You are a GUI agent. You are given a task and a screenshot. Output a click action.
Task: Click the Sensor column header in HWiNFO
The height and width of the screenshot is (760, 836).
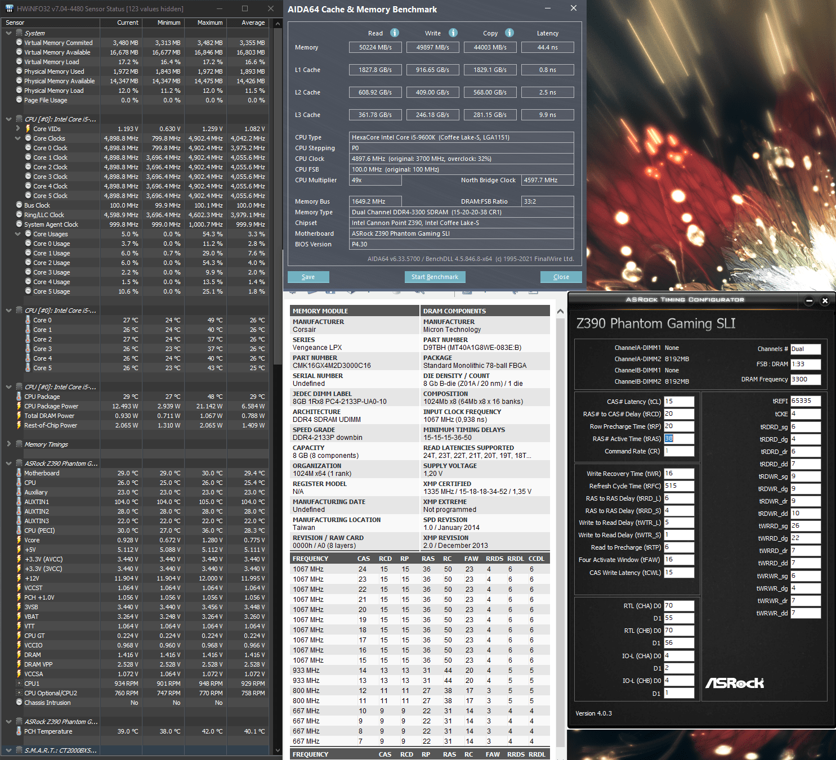pyautogui.click(x=51, y=23)
